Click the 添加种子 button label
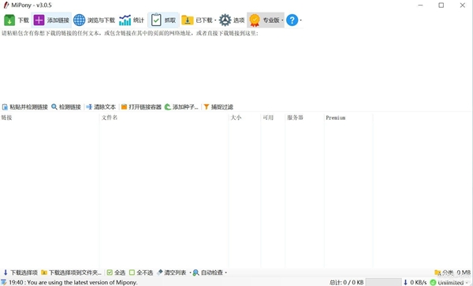The image size is (473, 286). click(x=185, y=107)
